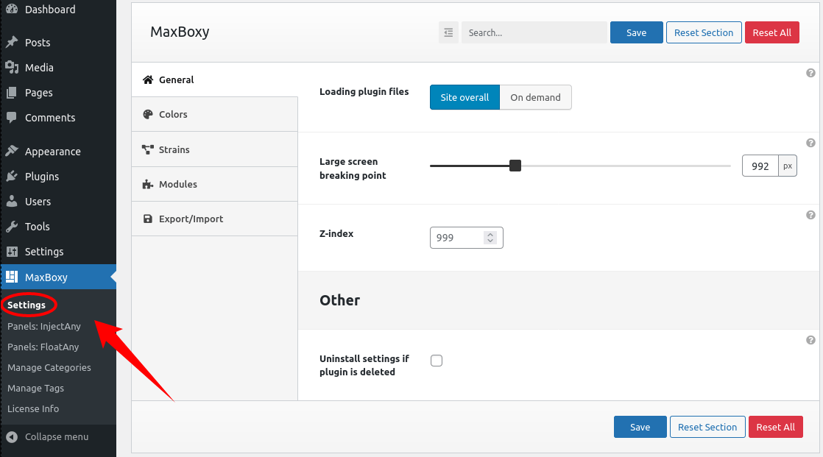The height and width of the screenshot is (457, 823).
Task: Open help for Uninstall settings option
Action: coord(810,340)
